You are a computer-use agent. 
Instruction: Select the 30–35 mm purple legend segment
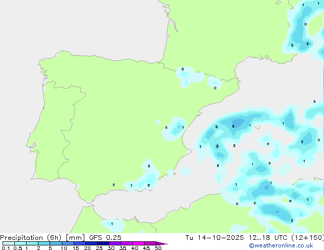[115, 243]
